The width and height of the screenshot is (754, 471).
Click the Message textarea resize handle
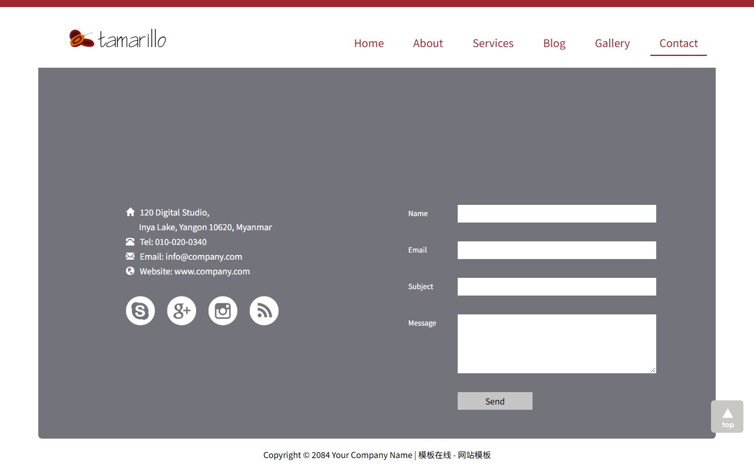[x=653, y=370]
